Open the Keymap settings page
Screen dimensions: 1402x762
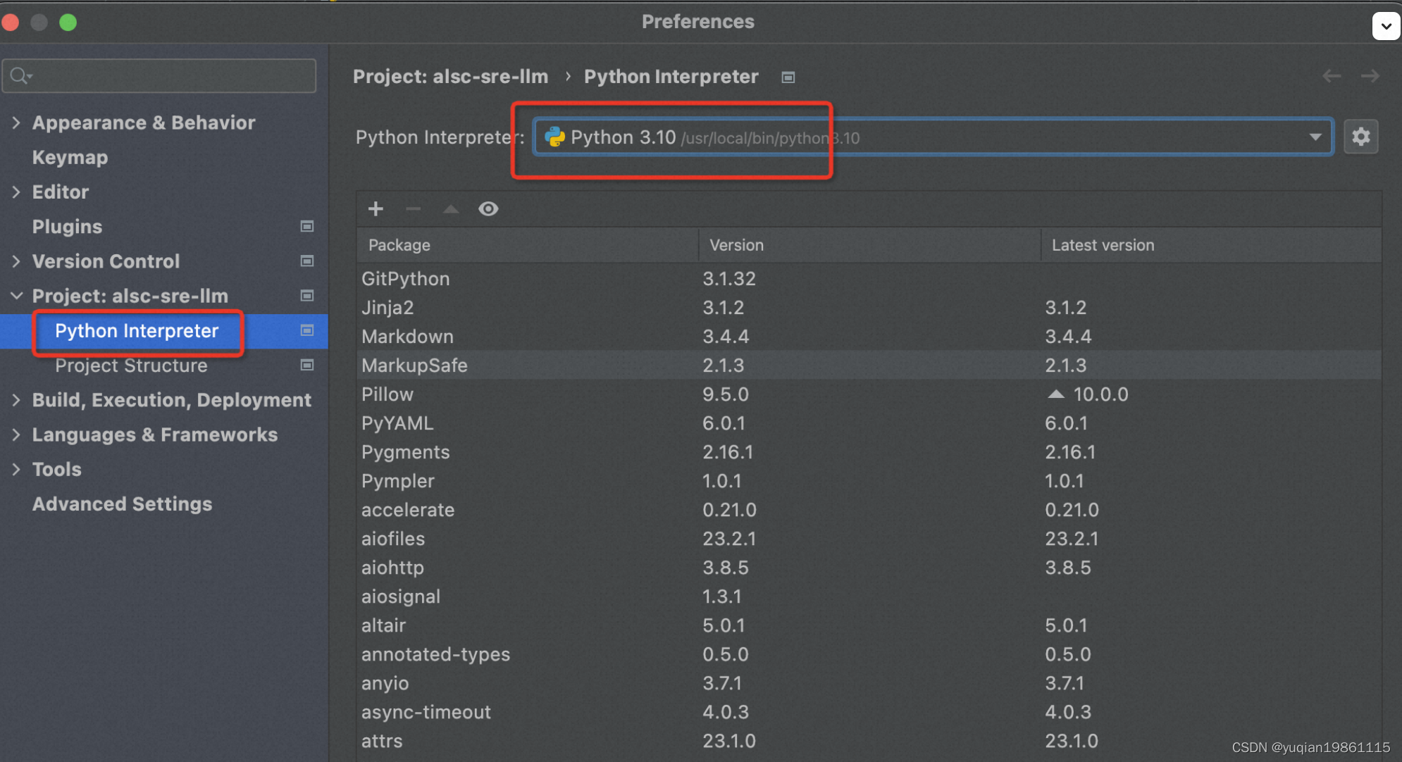pos(70,157)
